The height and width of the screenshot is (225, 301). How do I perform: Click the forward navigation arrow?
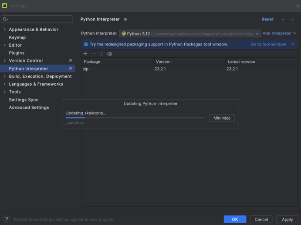tap(292, 20)
